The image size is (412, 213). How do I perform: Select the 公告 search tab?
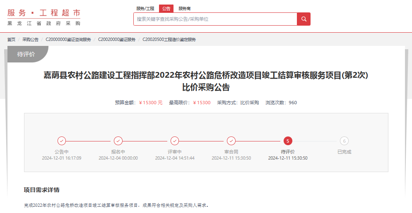click(x=166, y=9)
